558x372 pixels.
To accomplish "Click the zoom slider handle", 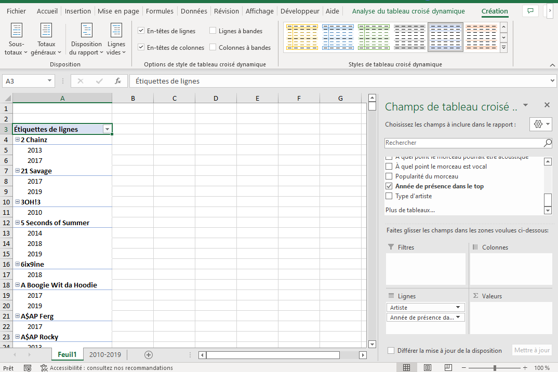I will coord(495,368).
